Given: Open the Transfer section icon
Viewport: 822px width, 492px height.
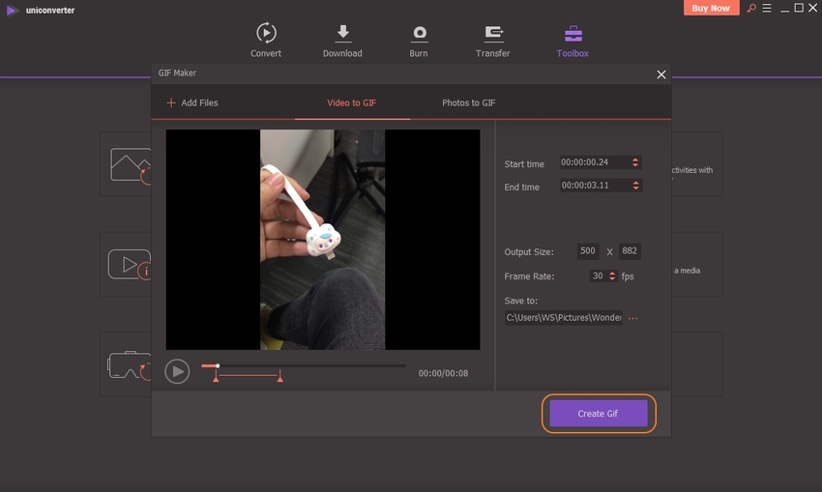Looking at the screenshot, I should point(493,34).
